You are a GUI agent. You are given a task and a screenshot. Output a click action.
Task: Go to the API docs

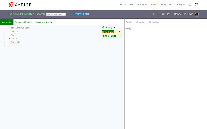[131, 5]
